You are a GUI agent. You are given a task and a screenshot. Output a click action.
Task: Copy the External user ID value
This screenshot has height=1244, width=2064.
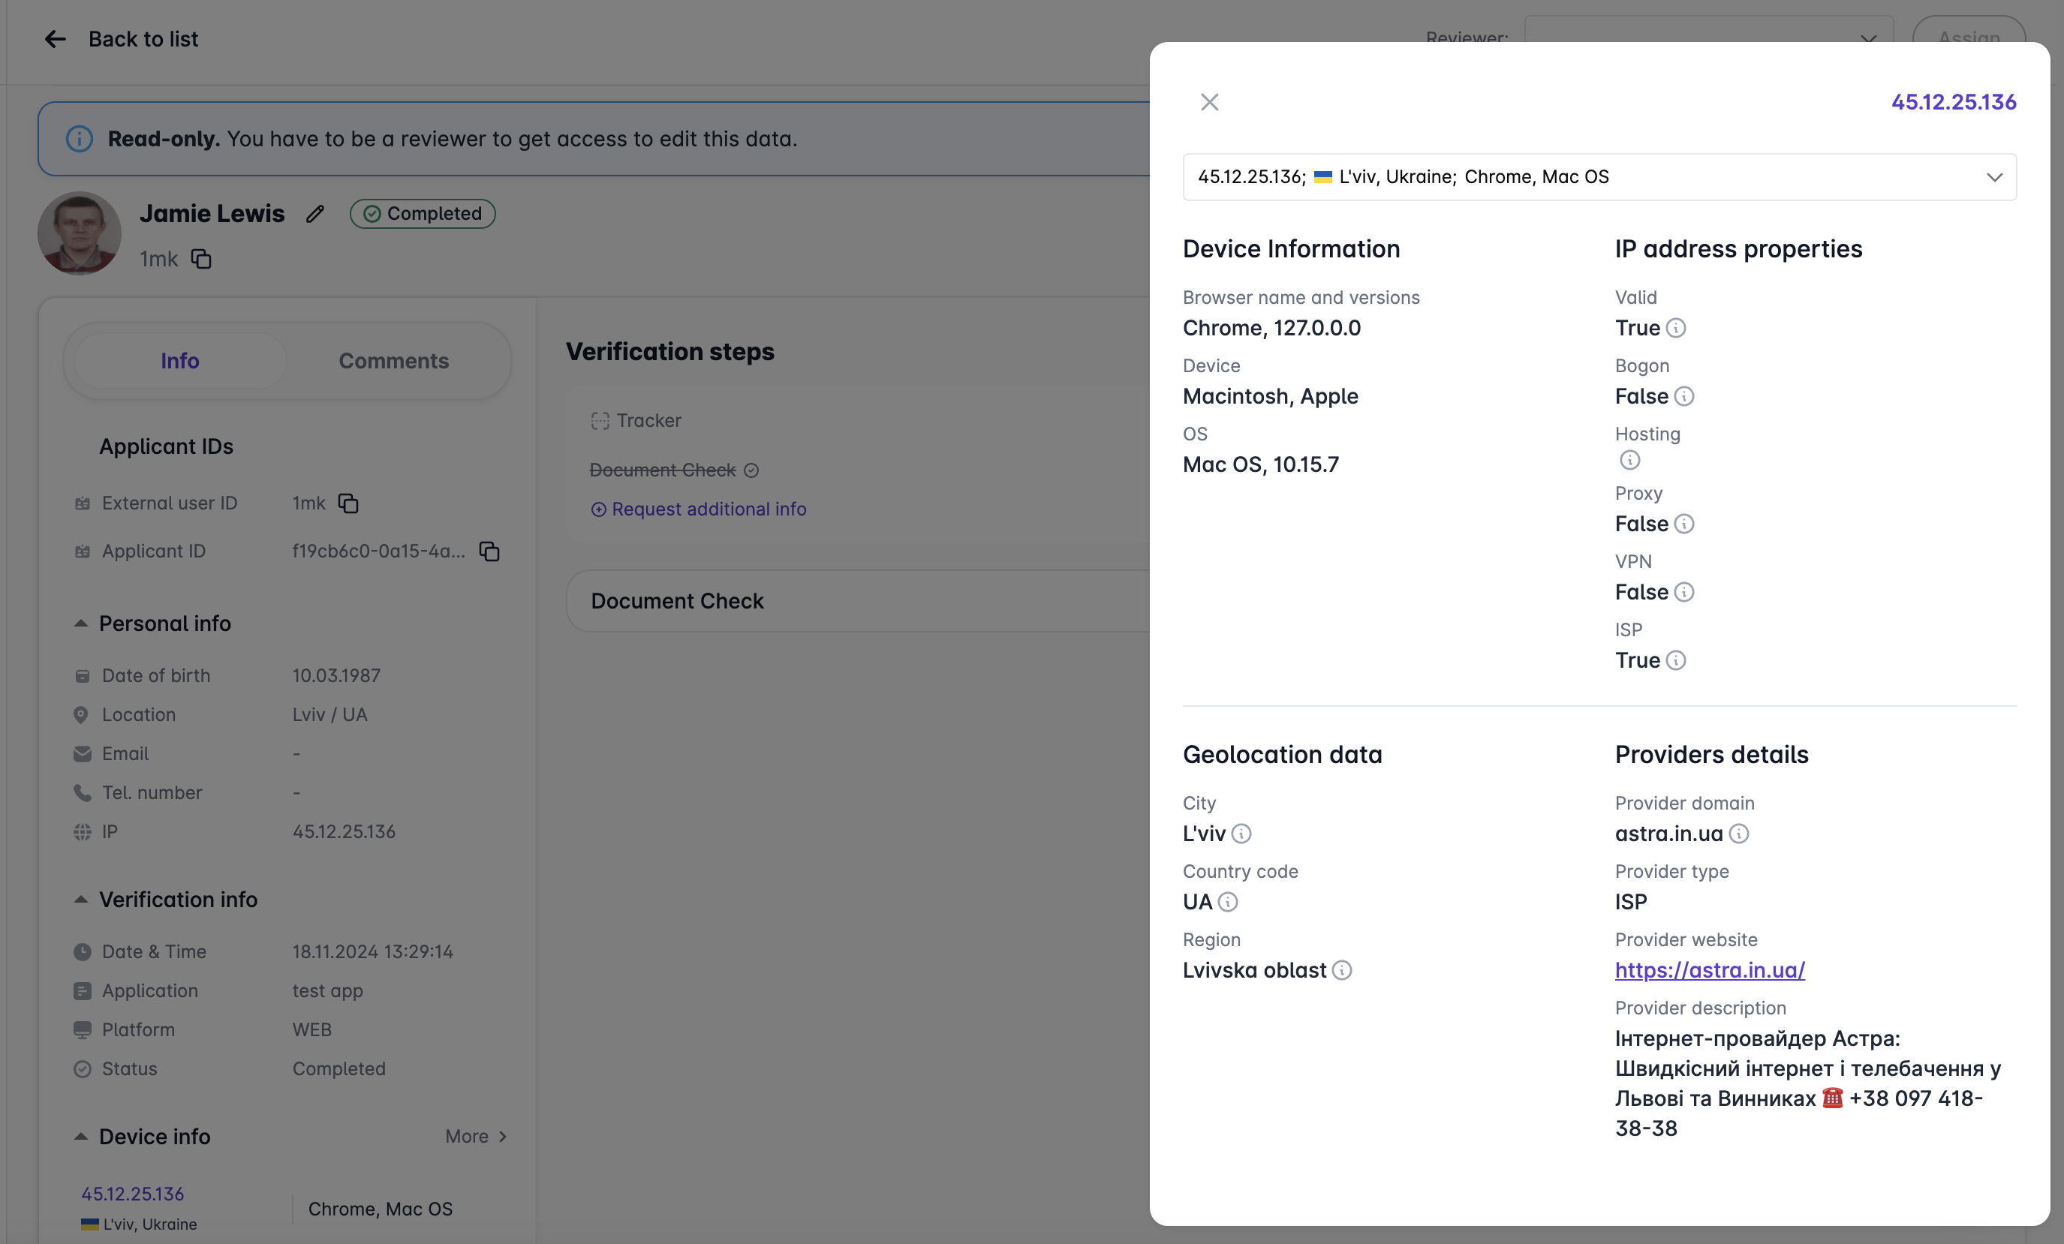pos(348,503)
